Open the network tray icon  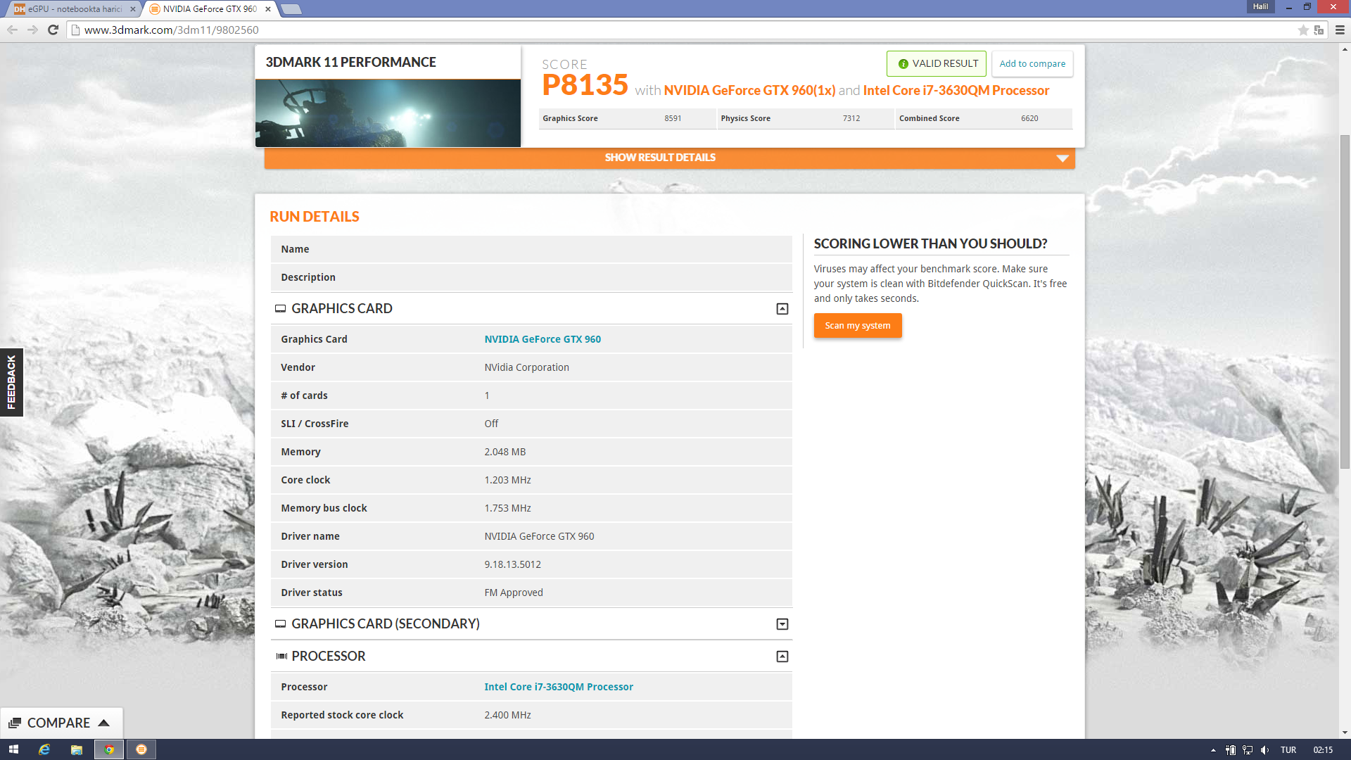click(1248, 750)
